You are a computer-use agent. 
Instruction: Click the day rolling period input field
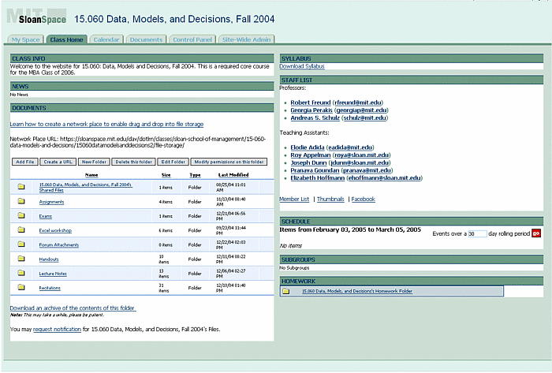476,233
